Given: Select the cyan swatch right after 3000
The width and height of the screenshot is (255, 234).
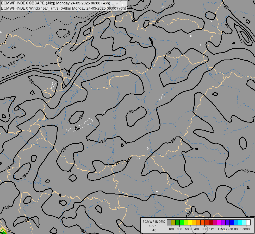Looking at the screenshot, I should 240,223.
